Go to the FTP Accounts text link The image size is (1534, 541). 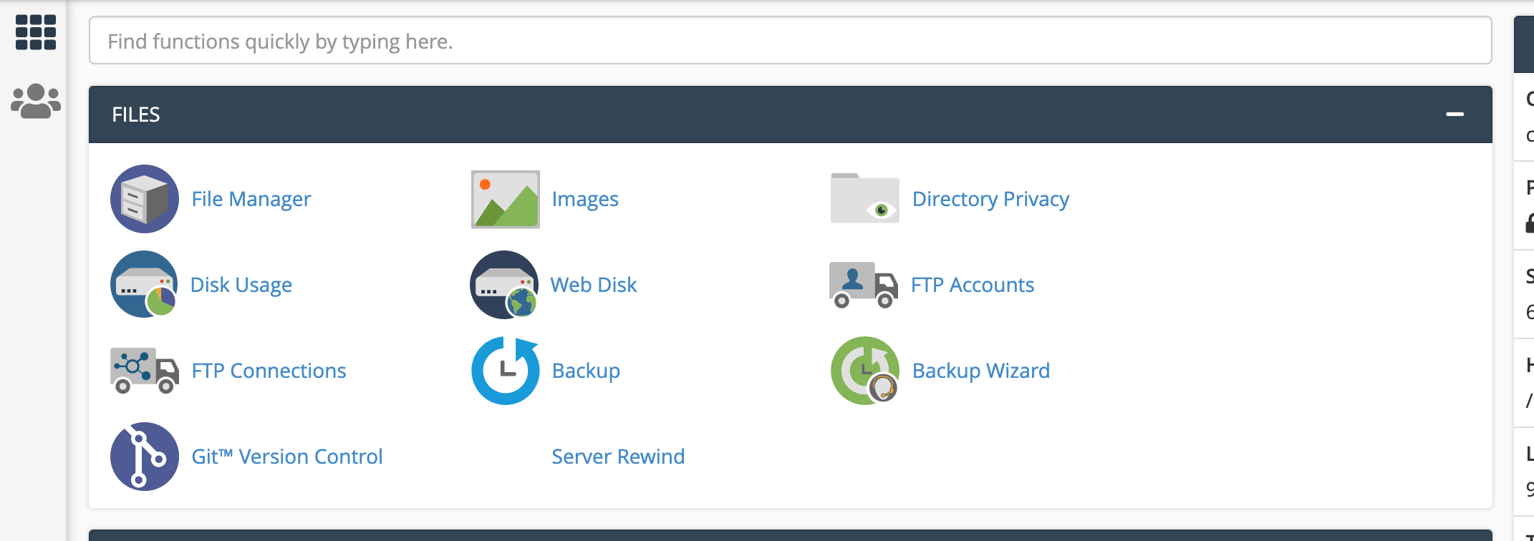pyautogui.click(x=972, y=285)
